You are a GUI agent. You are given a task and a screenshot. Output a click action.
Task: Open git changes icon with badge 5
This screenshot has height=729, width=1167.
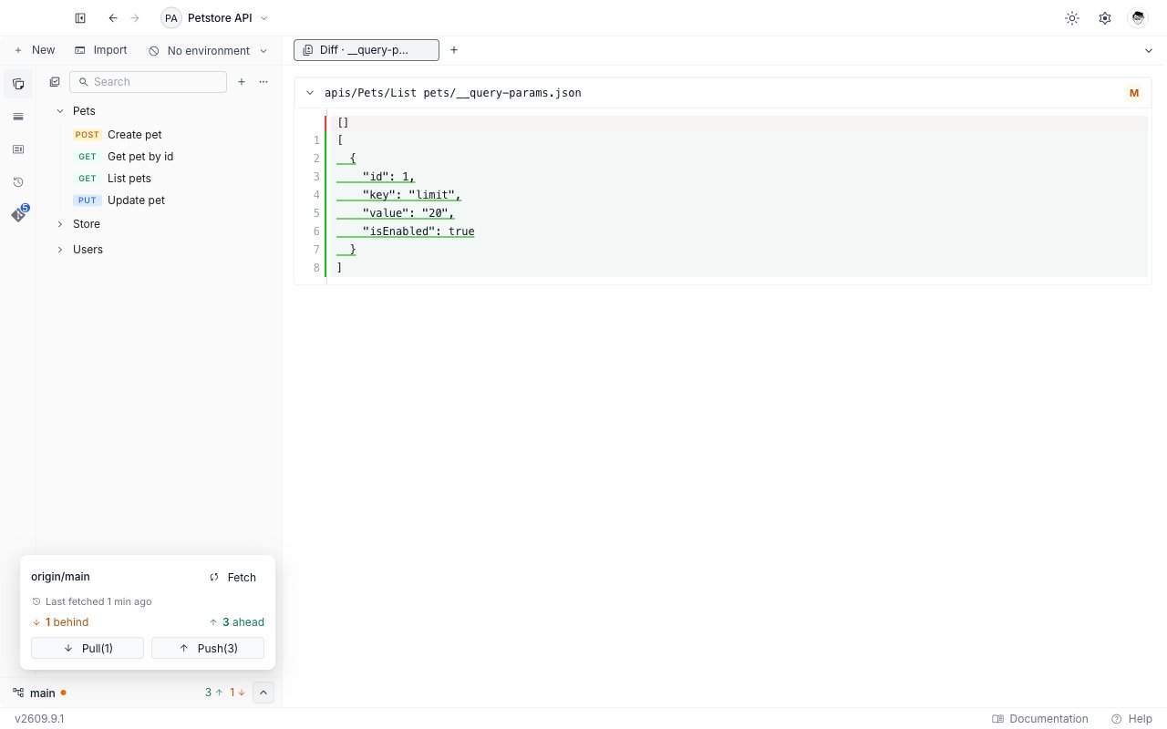coord(18,214)
